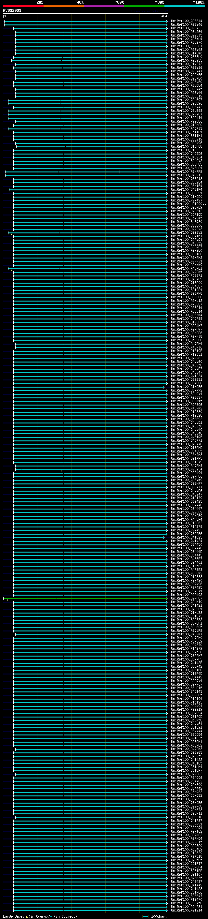208x919 pixels.
Task: Click hit label UniRef100_P06671
Action: coord(187,276)
